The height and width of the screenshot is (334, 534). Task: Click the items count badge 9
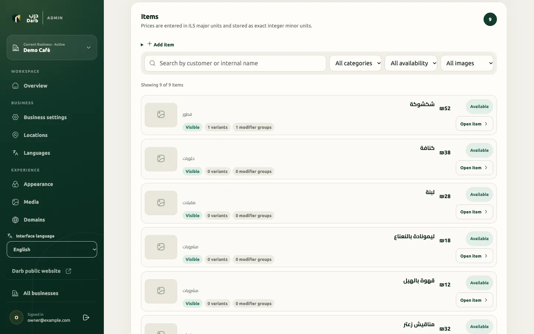pyautogui.click(x=490, y=19)
